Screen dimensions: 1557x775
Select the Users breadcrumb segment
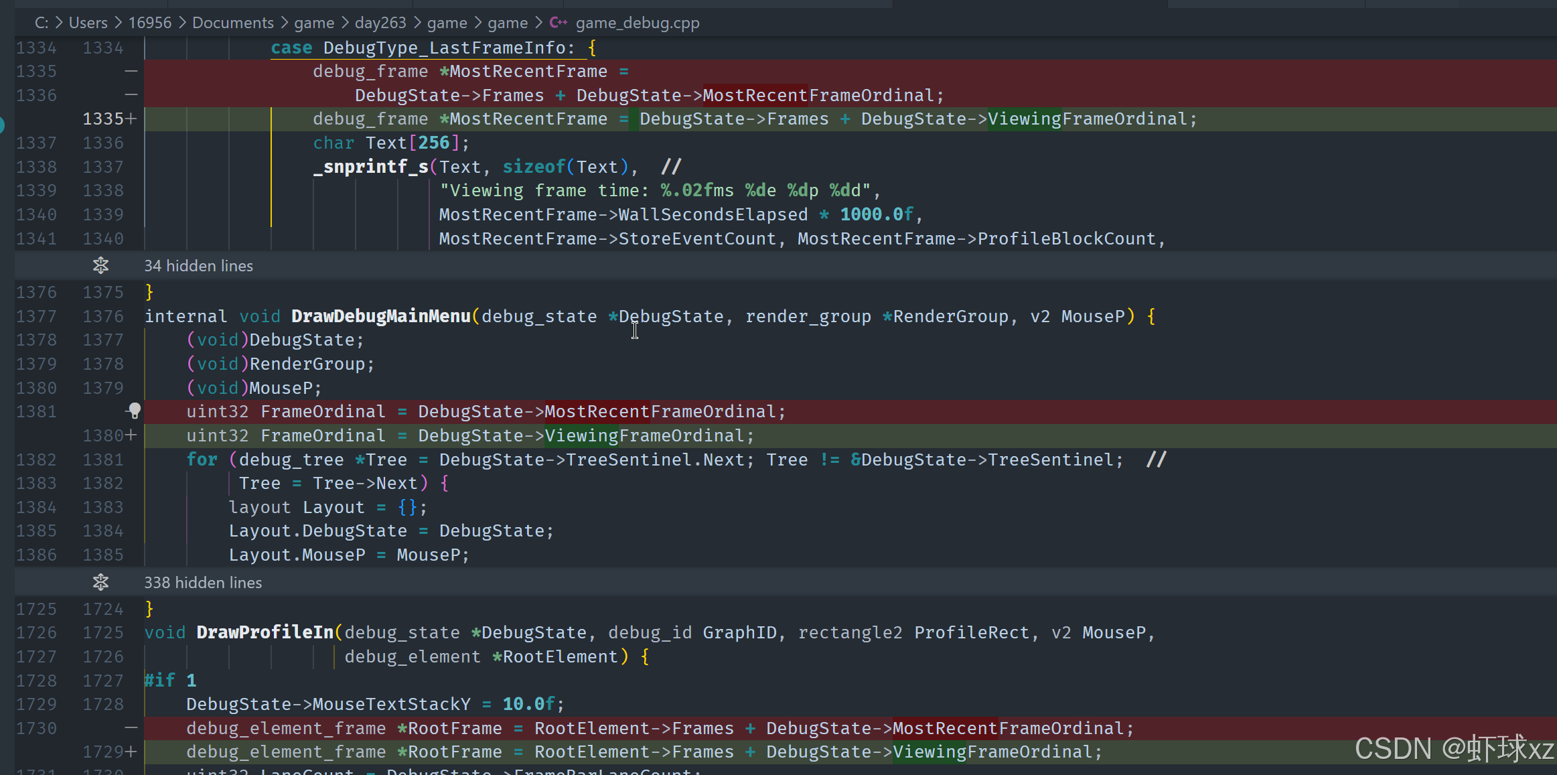(x=88, y=23)
